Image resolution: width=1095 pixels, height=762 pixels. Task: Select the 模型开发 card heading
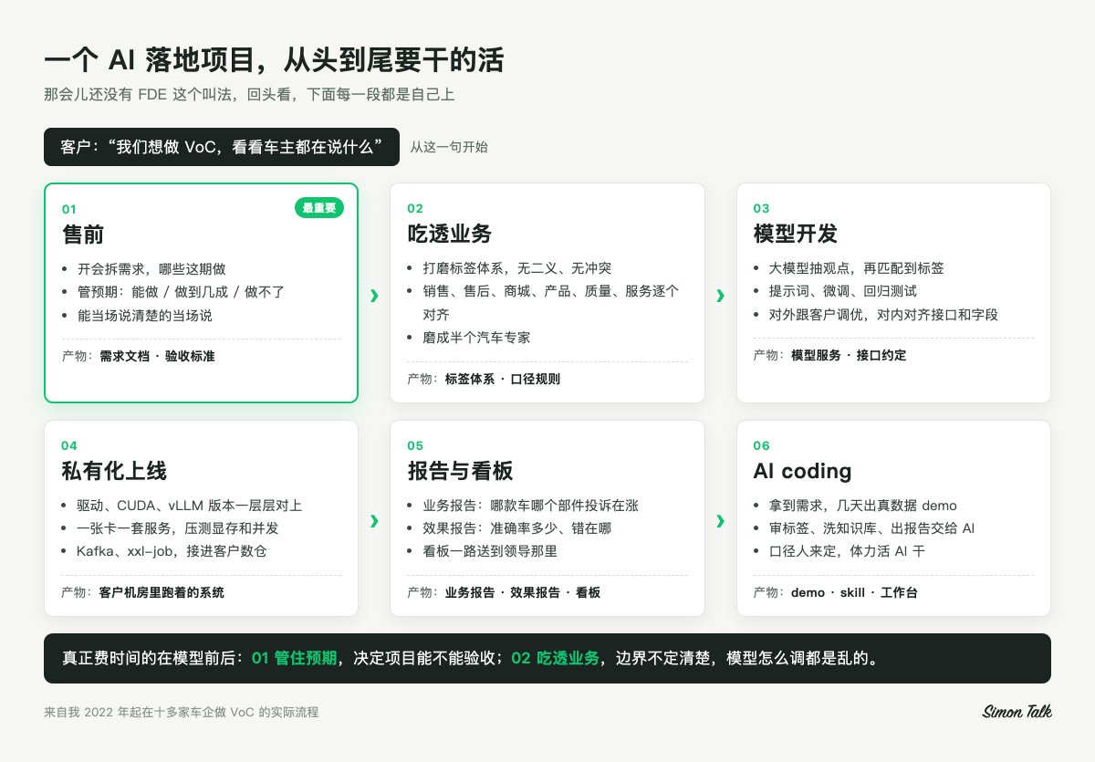tap(796, 235)
